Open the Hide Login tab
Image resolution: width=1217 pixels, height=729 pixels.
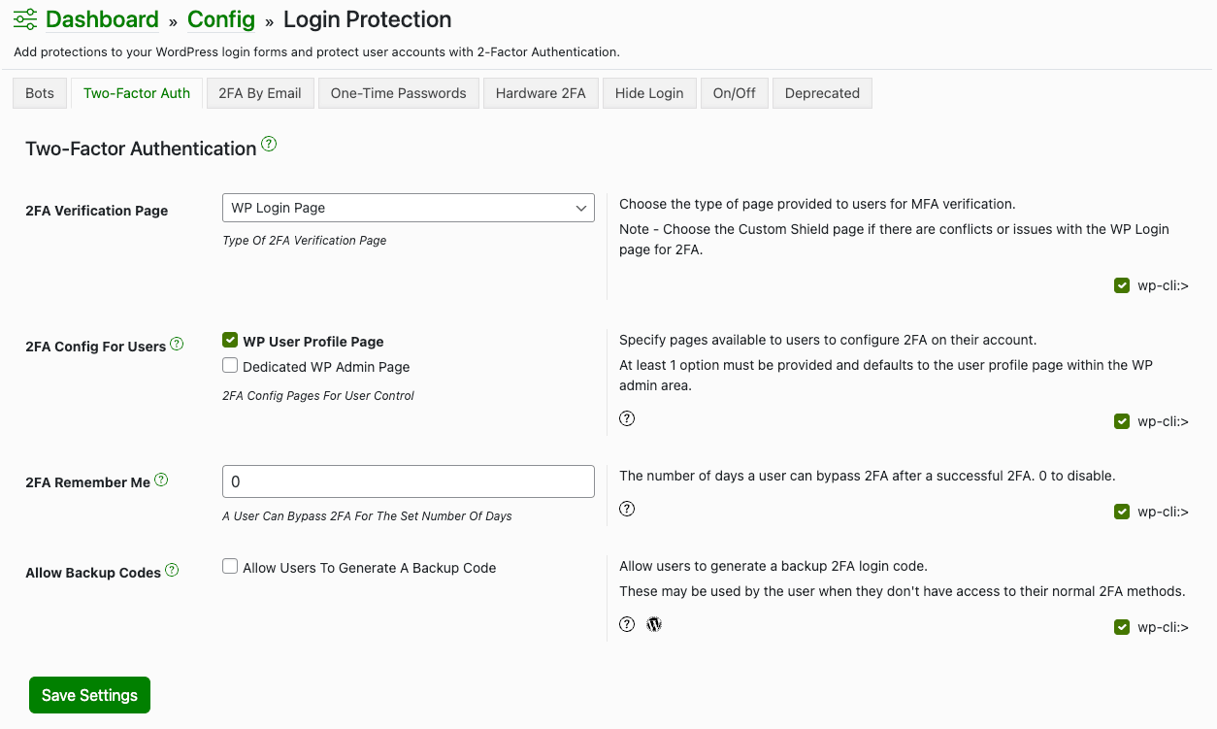pyautogui.click(x=649, y=93)
